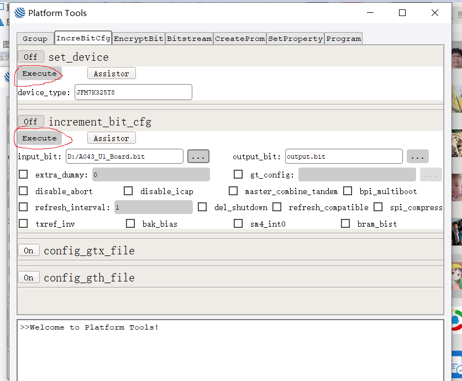Enable master_combine_tandem checkbox

pos(233,191)
